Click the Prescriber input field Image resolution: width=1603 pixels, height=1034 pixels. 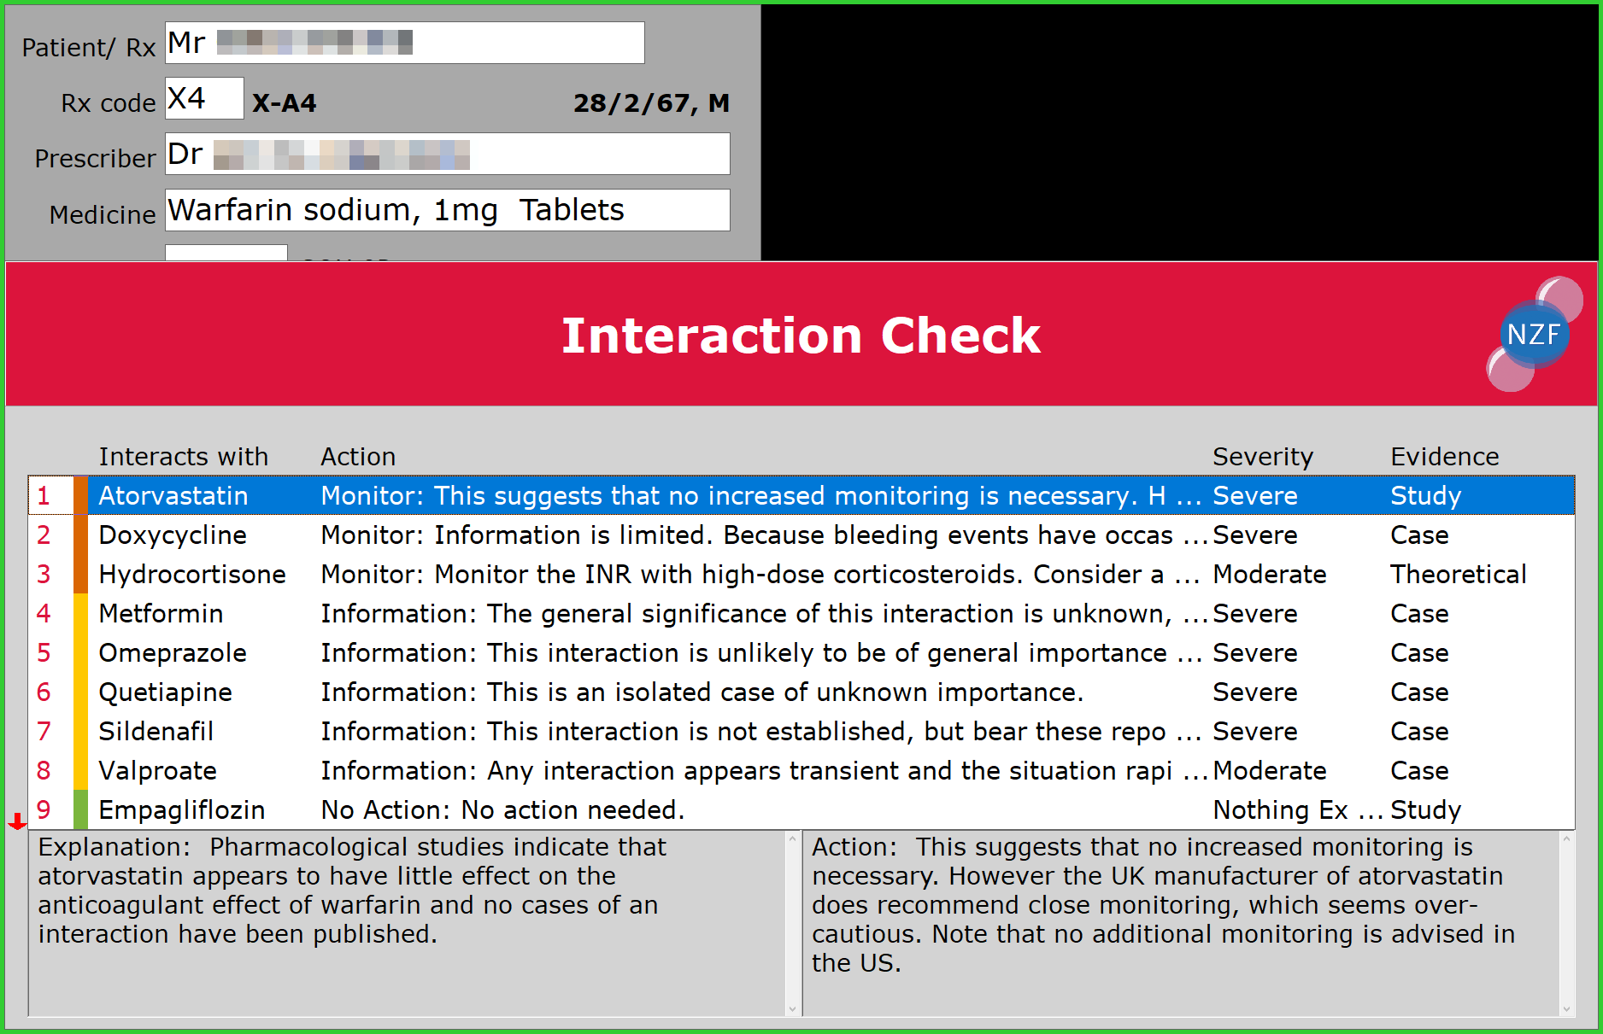tap(446, 154)
